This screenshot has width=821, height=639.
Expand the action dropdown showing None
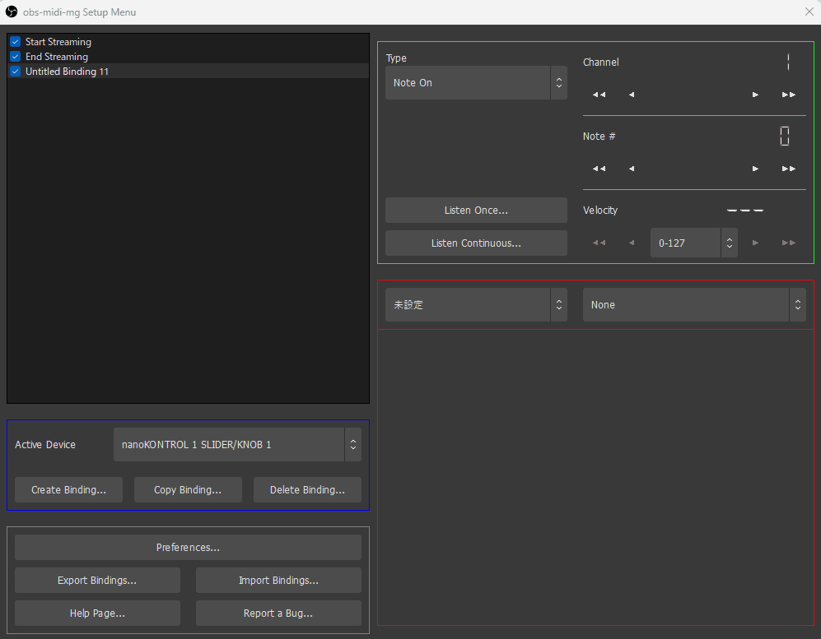[693, 305]
